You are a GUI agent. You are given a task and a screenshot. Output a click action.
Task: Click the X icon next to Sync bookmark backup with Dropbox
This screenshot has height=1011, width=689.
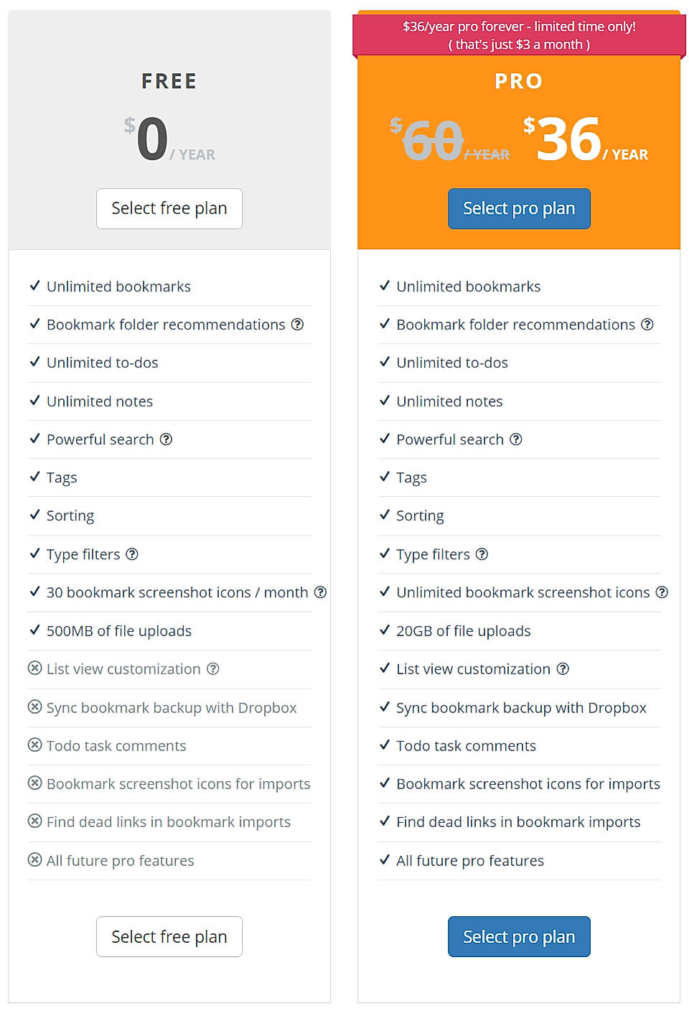pyautogui.click(x=35, y=707)
